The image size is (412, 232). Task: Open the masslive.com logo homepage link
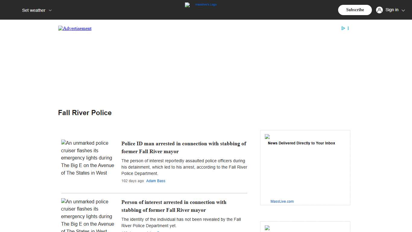[x=201, y=5]
